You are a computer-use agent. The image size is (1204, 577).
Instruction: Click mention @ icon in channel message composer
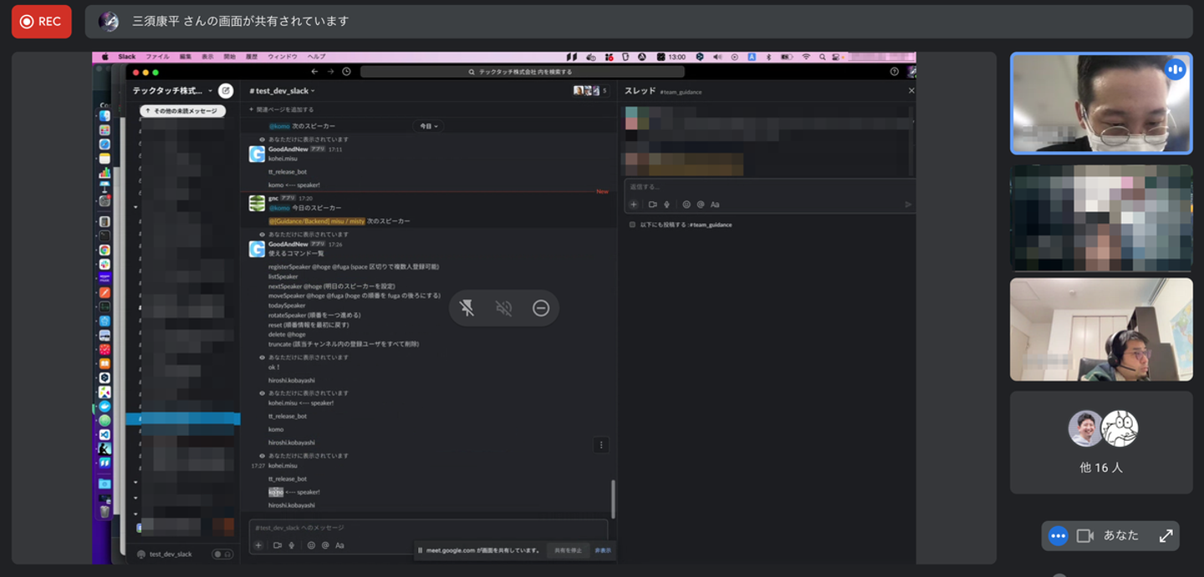(325, 545)
